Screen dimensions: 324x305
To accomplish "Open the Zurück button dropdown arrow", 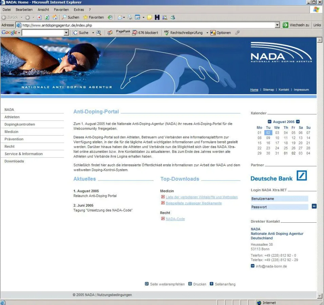I will point(21,17).
